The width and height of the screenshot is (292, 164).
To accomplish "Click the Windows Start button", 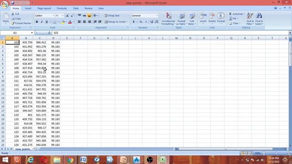I will click(x=5, y=160).
